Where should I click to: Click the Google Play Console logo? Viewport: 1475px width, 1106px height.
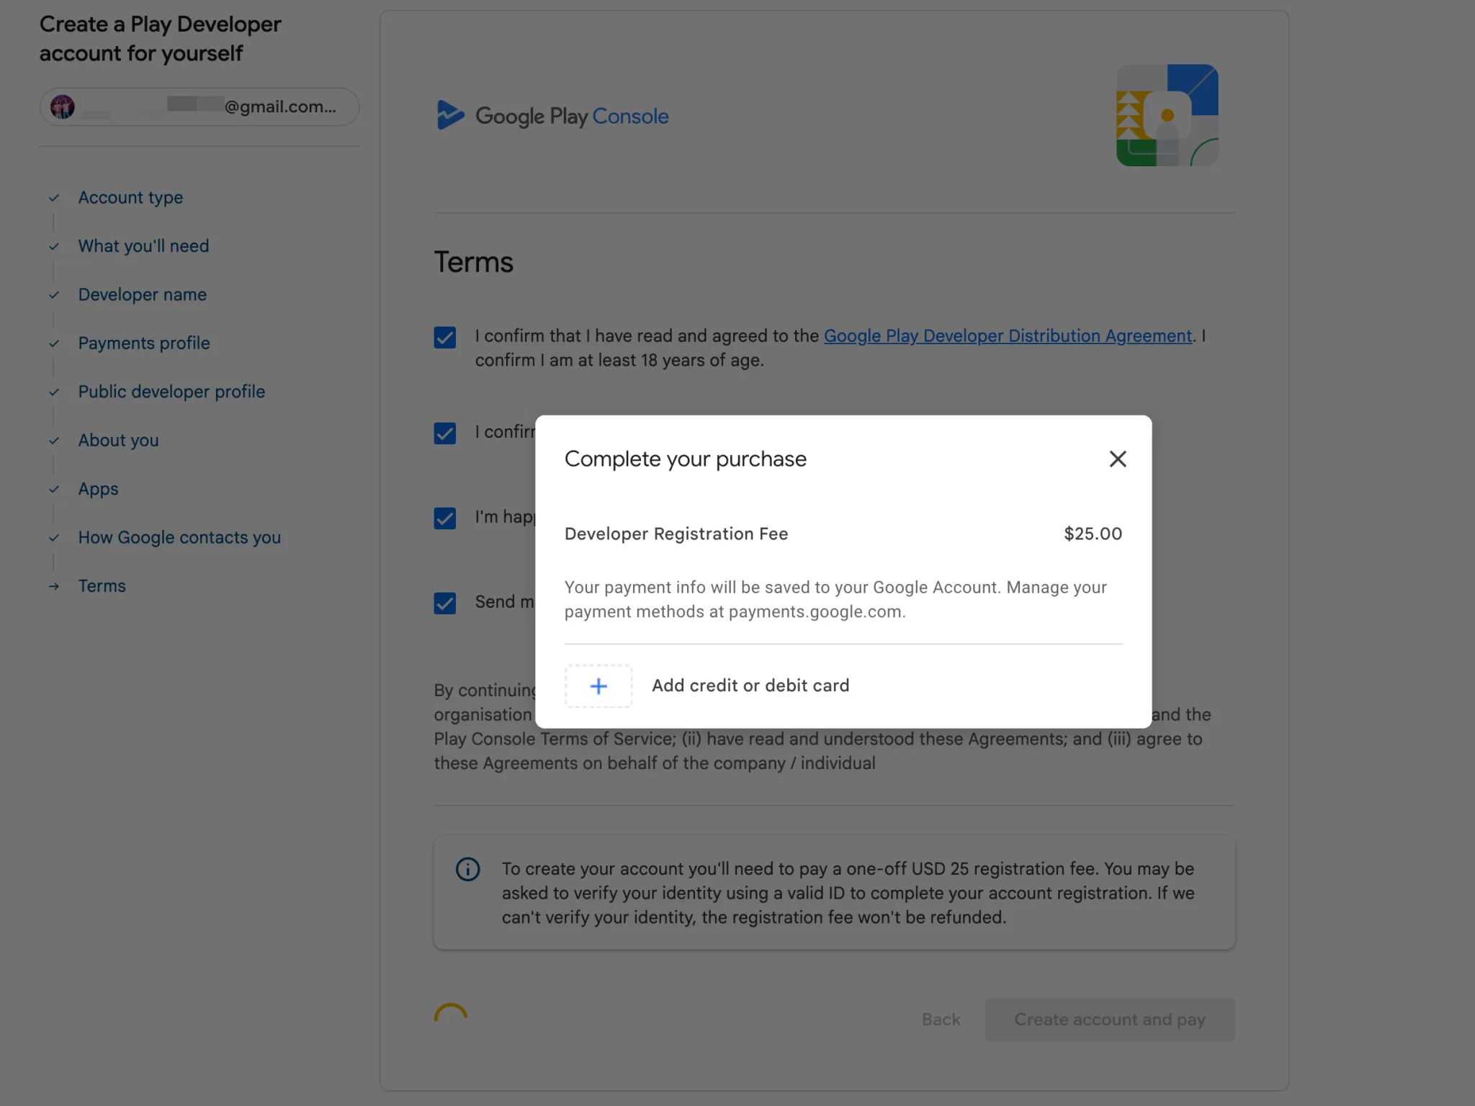coord(552,115)
